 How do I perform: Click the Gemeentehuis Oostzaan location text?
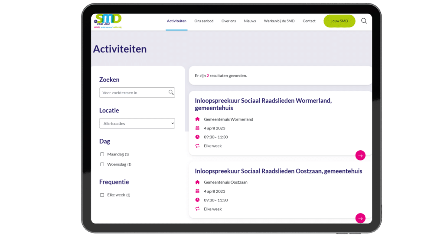point(225,182)
